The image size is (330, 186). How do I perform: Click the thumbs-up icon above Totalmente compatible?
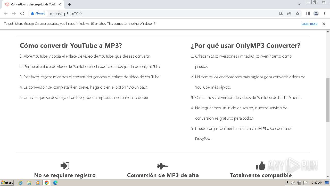[x=261, y=166]
